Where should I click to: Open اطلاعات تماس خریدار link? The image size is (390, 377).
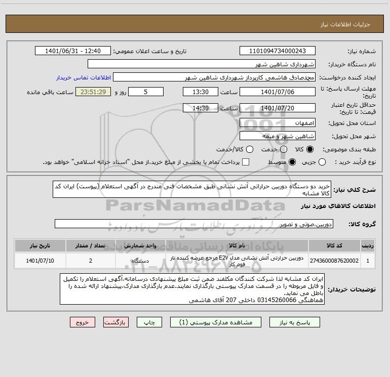[84, 77]
